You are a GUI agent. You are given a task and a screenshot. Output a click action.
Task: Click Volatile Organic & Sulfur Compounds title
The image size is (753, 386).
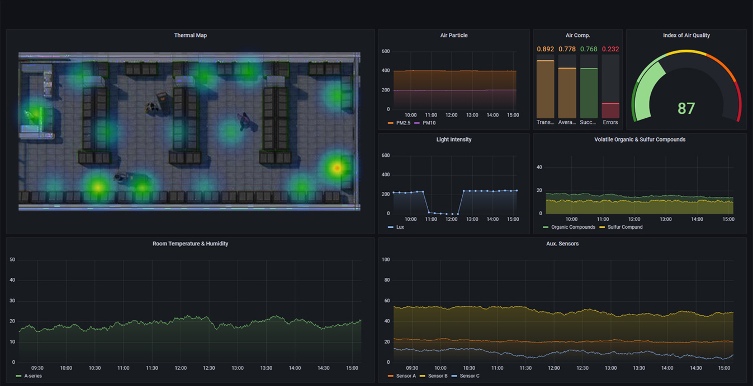point(640,139)
